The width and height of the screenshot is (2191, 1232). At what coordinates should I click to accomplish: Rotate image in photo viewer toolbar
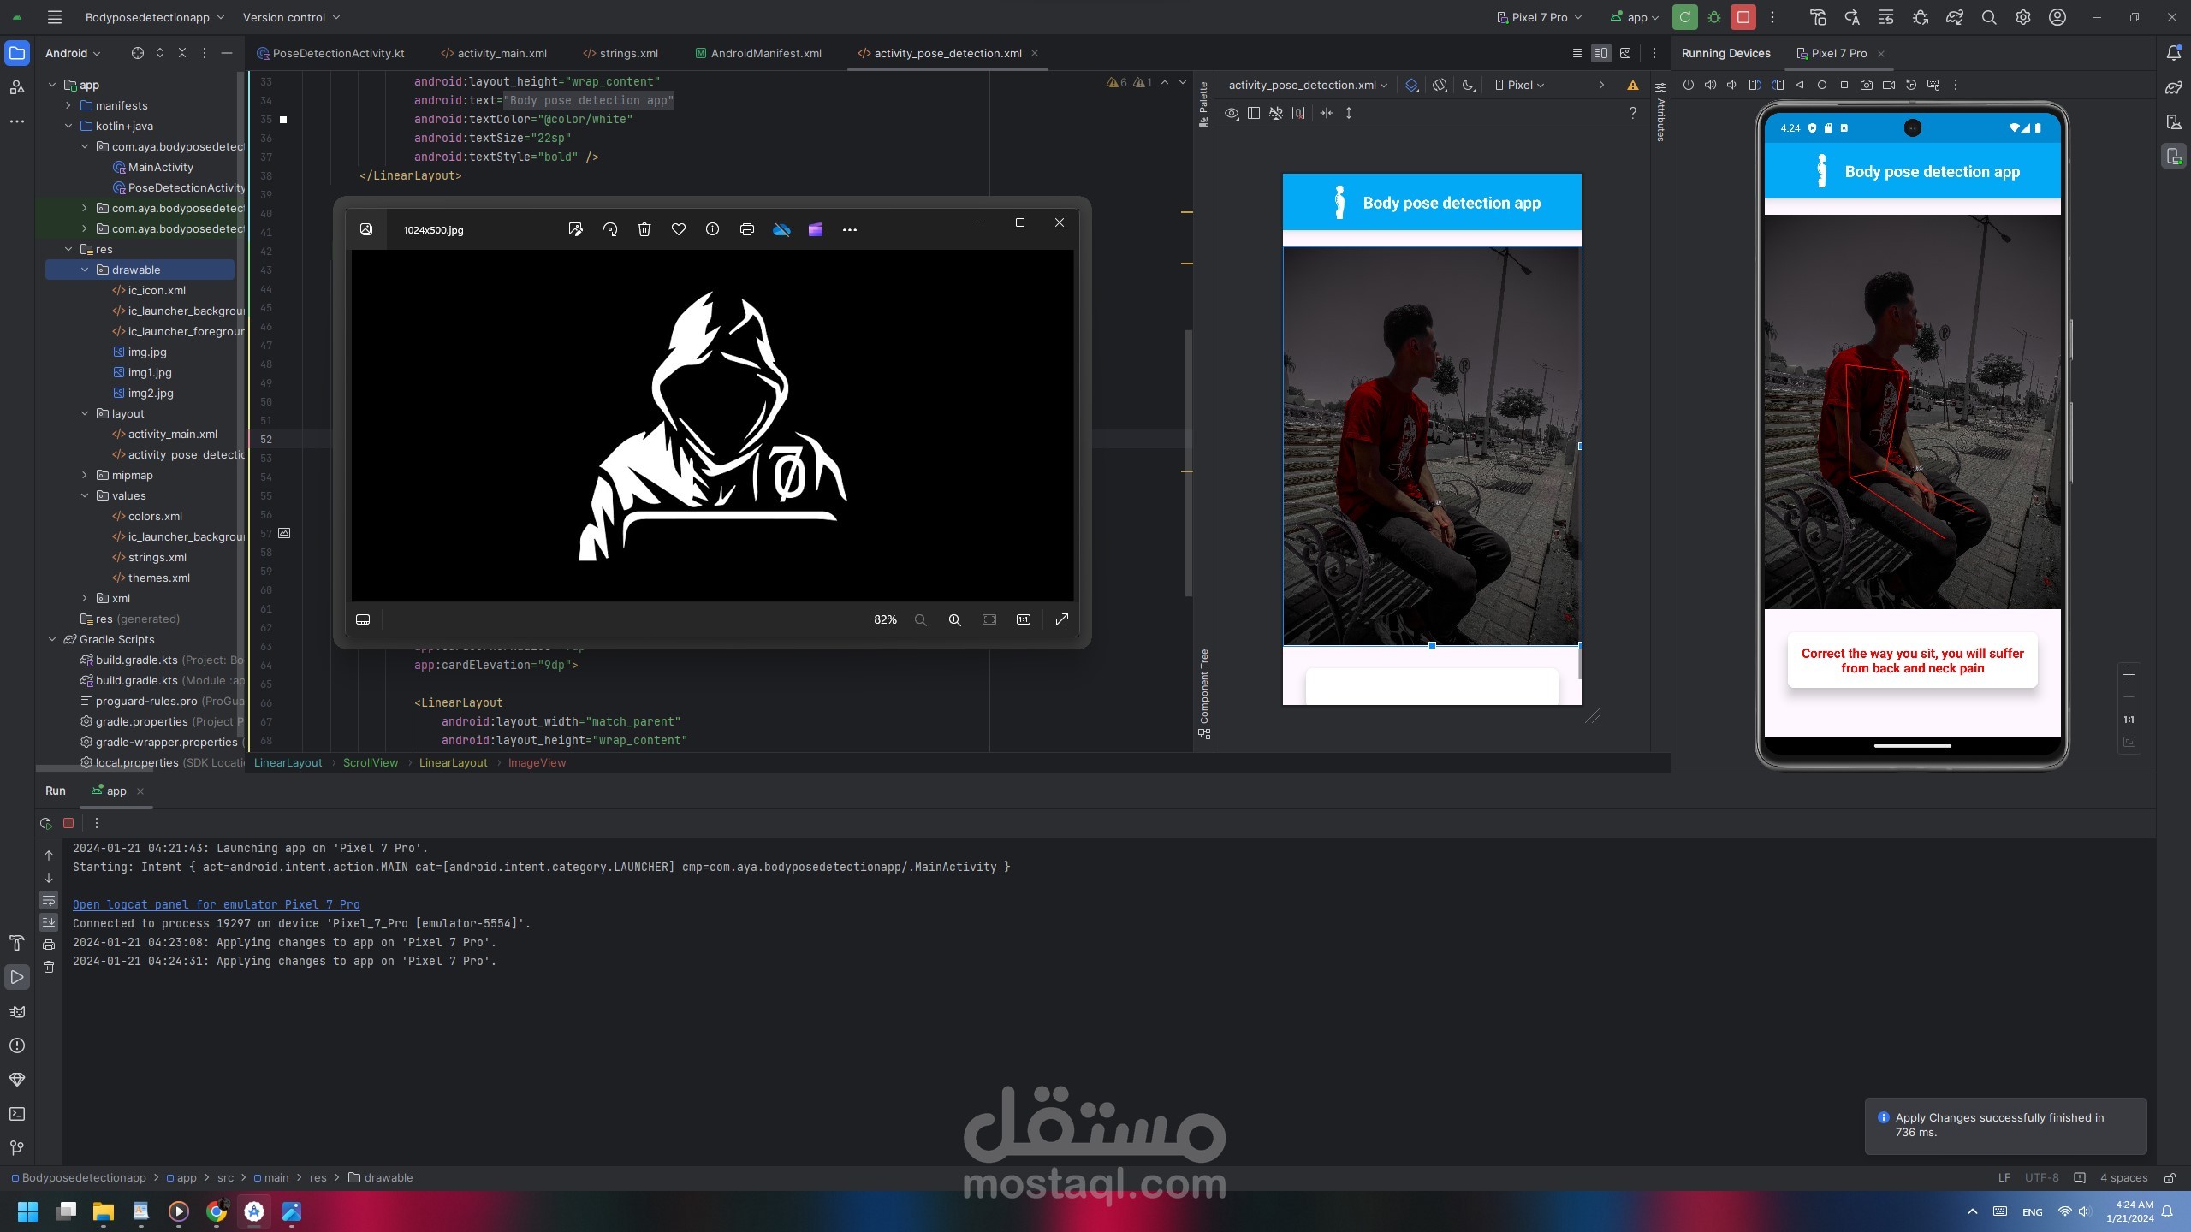(610, 229)
